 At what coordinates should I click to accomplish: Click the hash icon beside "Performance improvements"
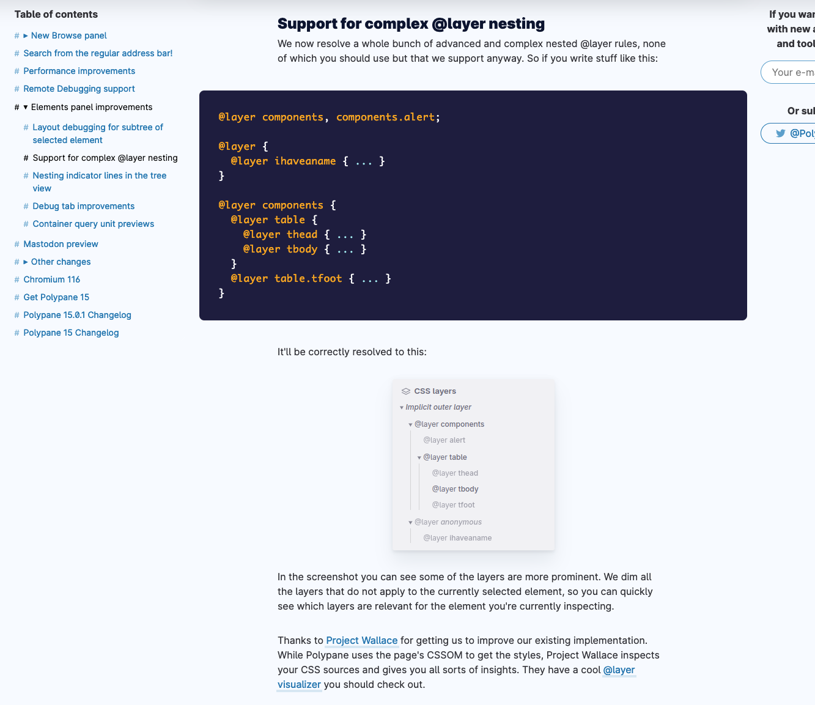pos(15,71)
